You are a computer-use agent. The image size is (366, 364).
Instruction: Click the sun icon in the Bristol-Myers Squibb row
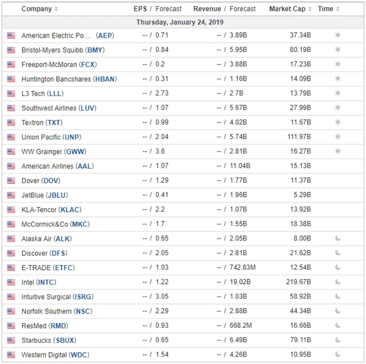coord(337,50)
